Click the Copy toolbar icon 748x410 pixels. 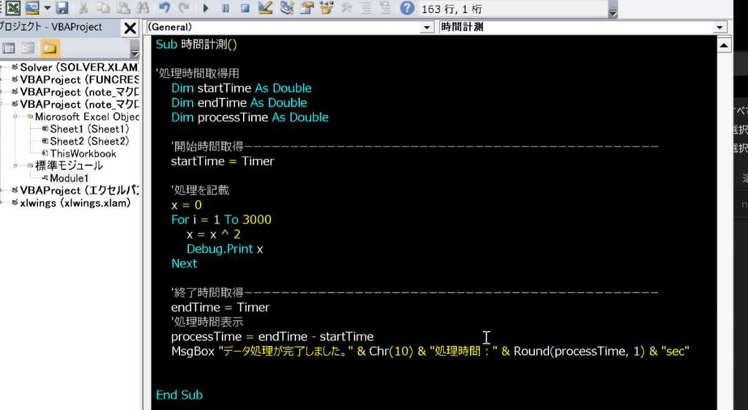point(103,8)
